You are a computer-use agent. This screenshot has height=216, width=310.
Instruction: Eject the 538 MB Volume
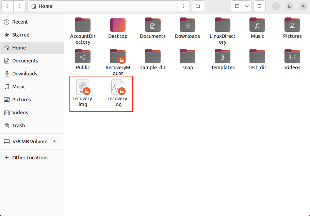click(x=54, y=142)
